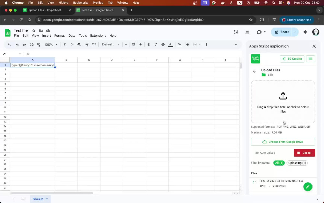Move the document using folder icon
The height and width of the screenshot is (203, 324).
(x=41, y=30)
